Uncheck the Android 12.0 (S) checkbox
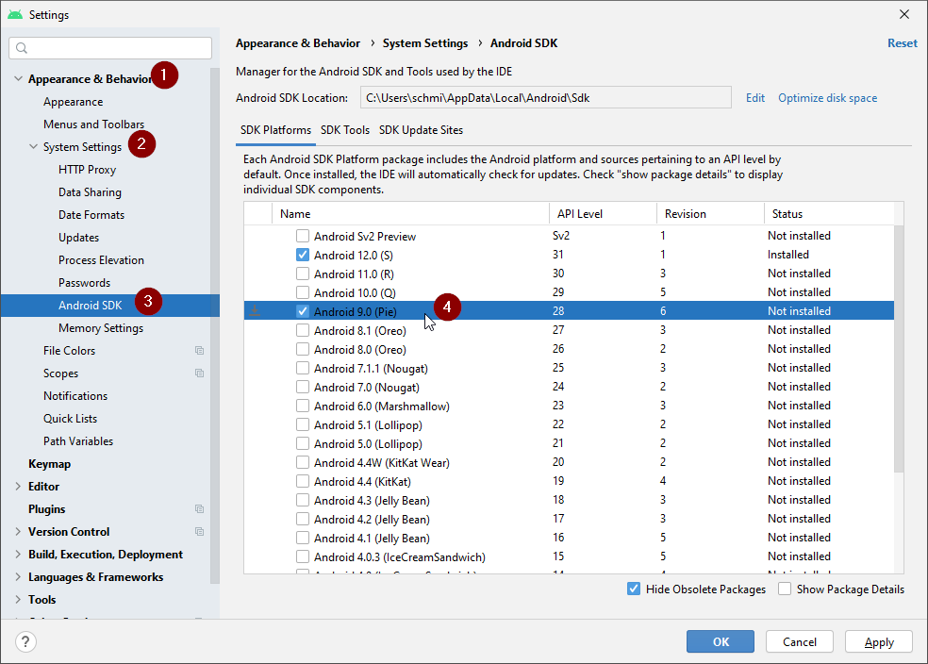This screenshot has width=928, height=664. point(303,255)
